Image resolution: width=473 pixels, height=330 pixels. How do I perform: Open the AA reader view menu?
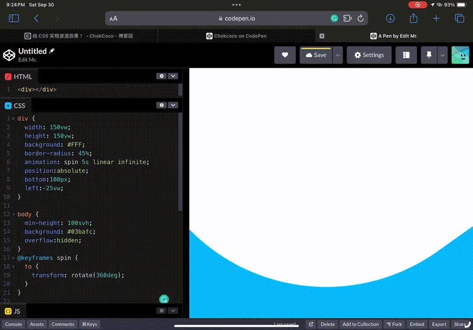pos(113,19)
